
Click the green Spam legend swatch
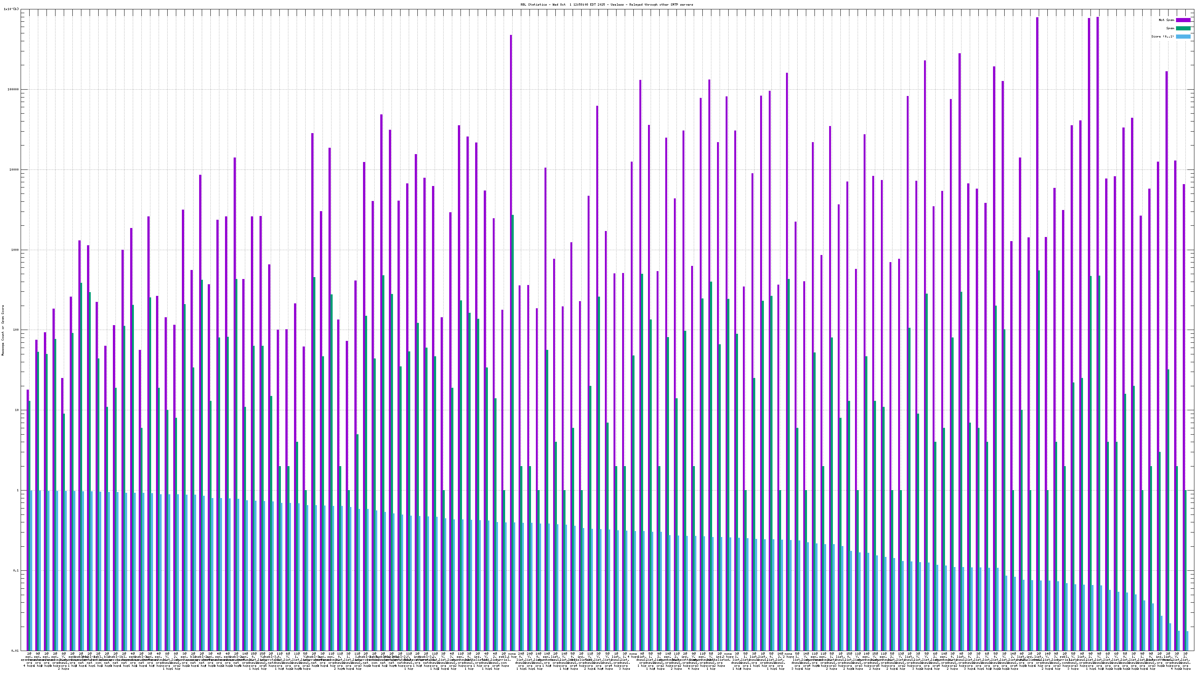[1183, 28]
